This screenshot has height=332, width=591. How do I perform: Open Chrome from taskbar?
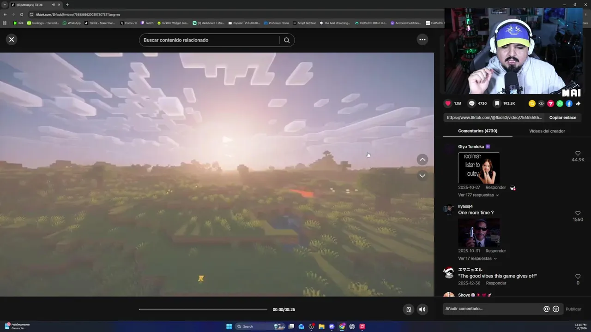pos(342,326)
